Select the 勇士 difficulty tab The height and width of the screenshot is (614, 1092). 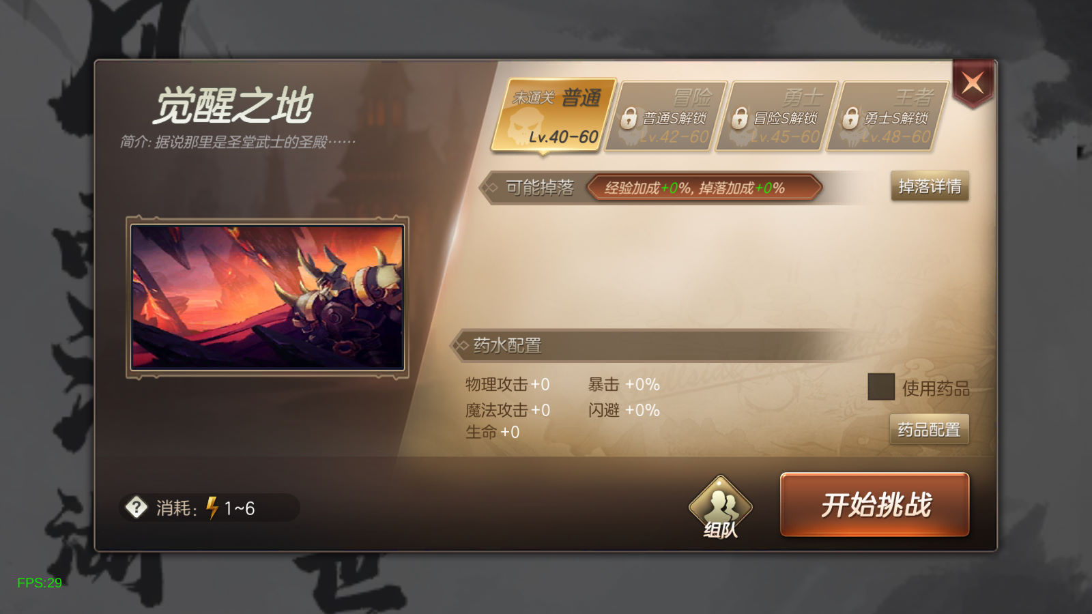tap(777, 115)
